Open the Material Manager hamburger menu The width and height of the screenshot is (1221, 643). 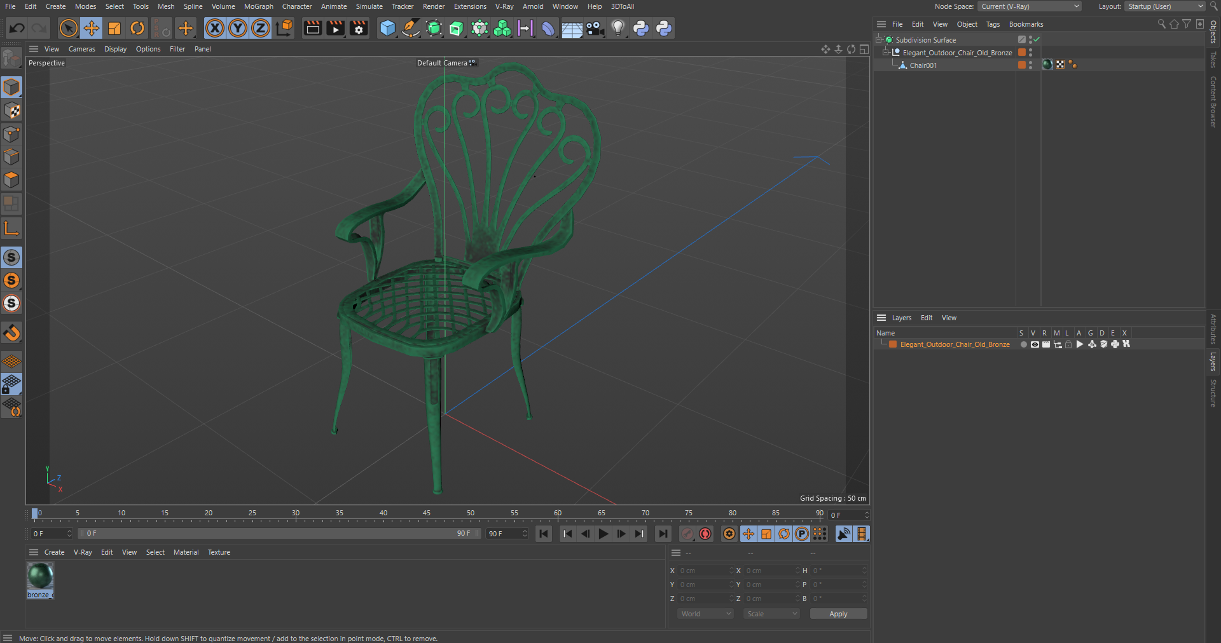[x=34, y=552]
